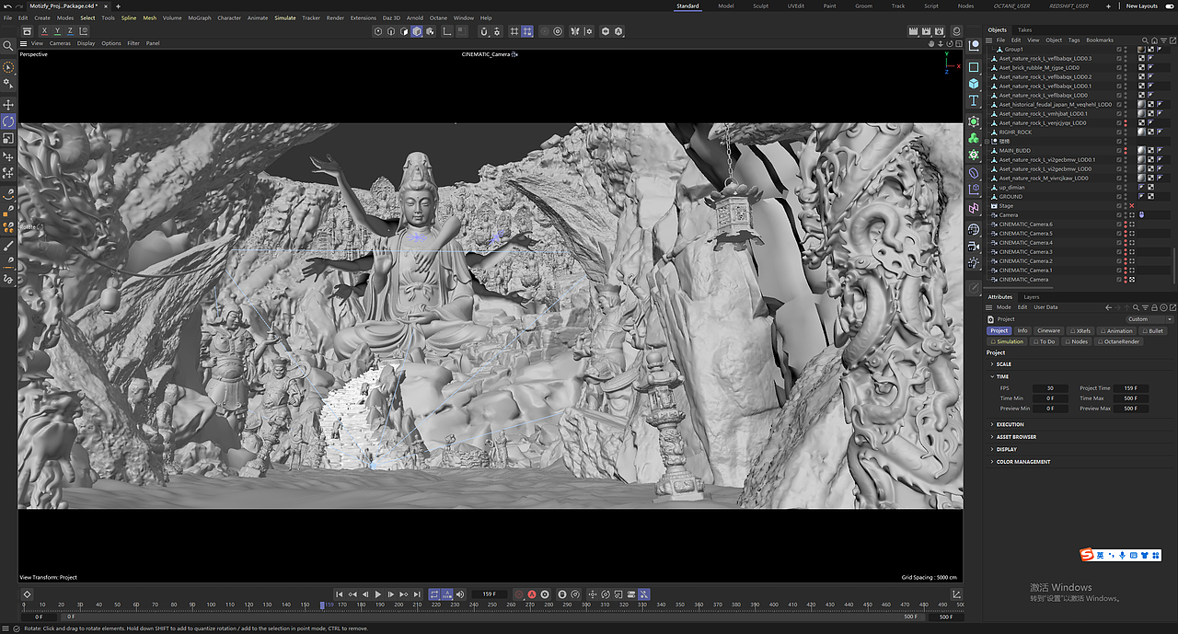The image size is (1178, 634).
Task: Collapse the TIME section
Action: click(x=992, y=376)
